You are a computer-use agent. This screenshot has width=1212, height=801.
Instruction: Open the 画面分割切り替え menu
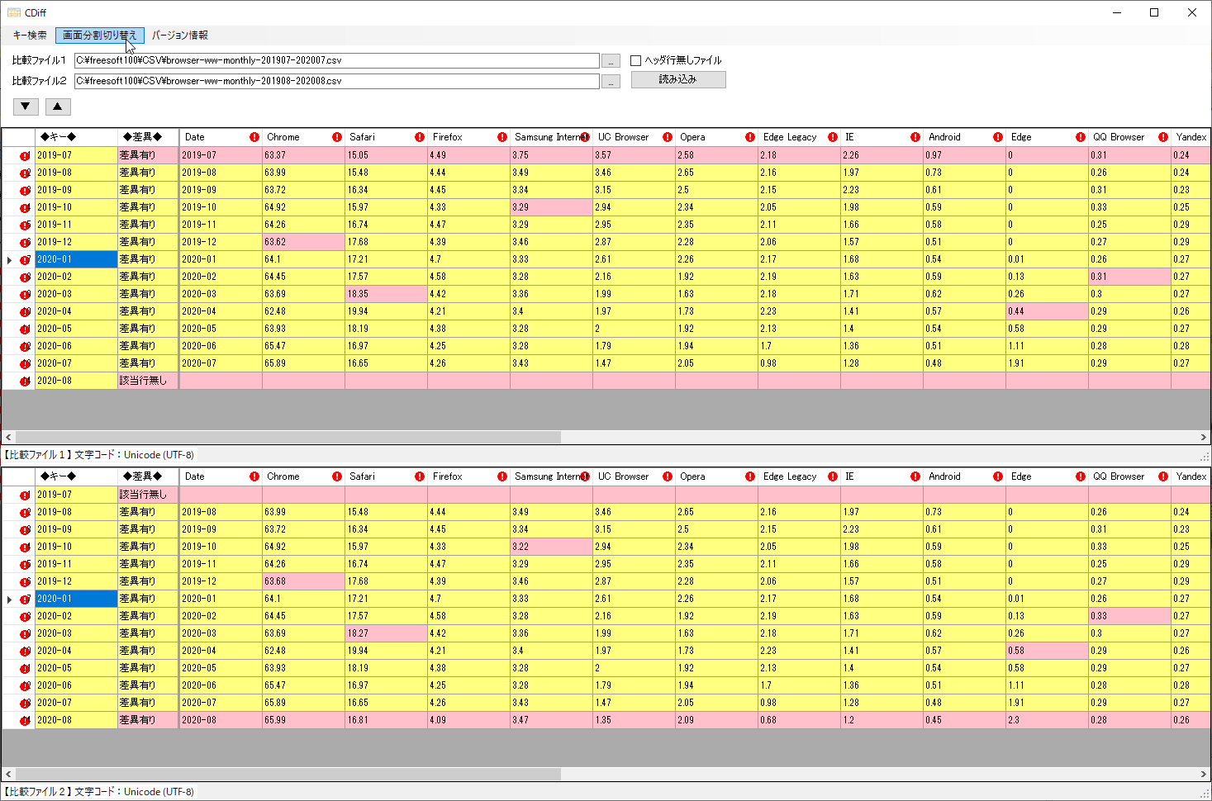(100, 36)
